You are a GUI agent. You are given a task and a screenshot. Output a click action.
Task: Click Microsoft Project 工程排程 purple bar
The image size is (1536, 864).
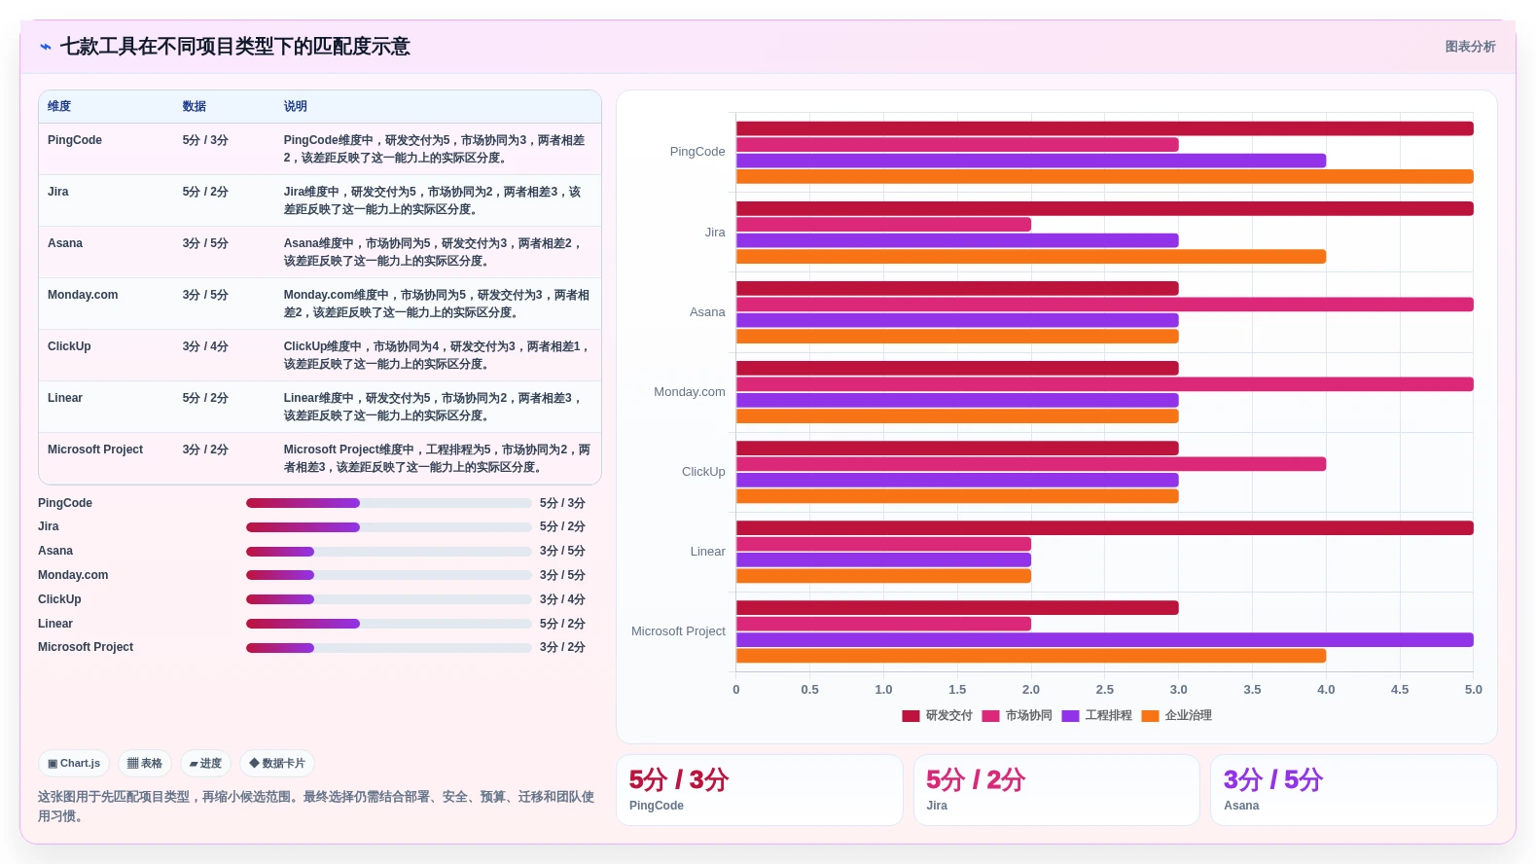click(x=1104, y=640)
